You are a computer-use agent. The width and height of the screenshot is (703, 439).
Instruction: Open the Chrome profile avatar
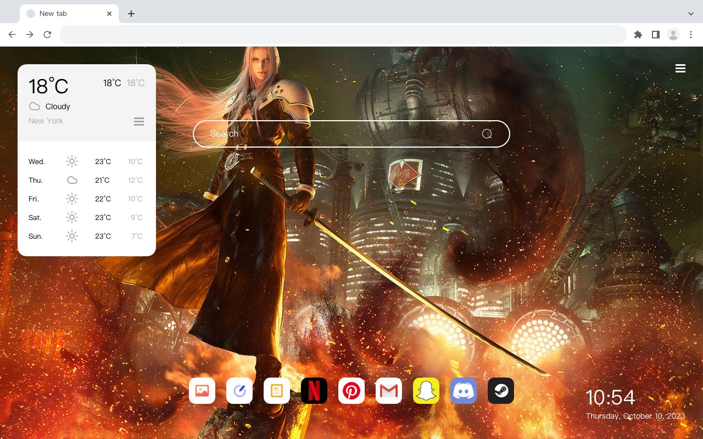tap(673, 35)
